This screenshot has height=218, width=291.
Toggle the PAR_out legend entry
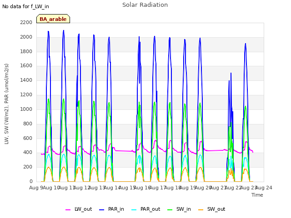(146, 209)
